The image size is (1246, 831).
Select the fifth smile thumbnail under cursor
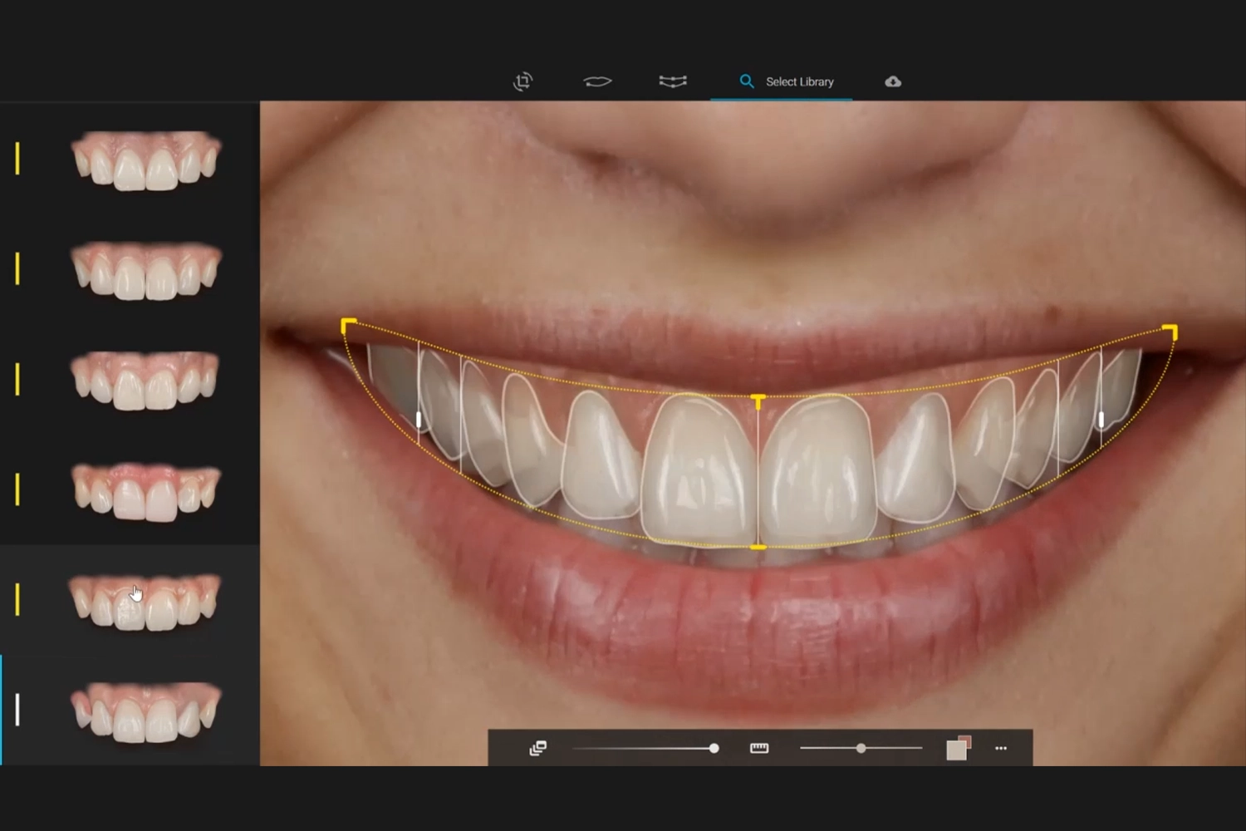click(x=145, y=601)
